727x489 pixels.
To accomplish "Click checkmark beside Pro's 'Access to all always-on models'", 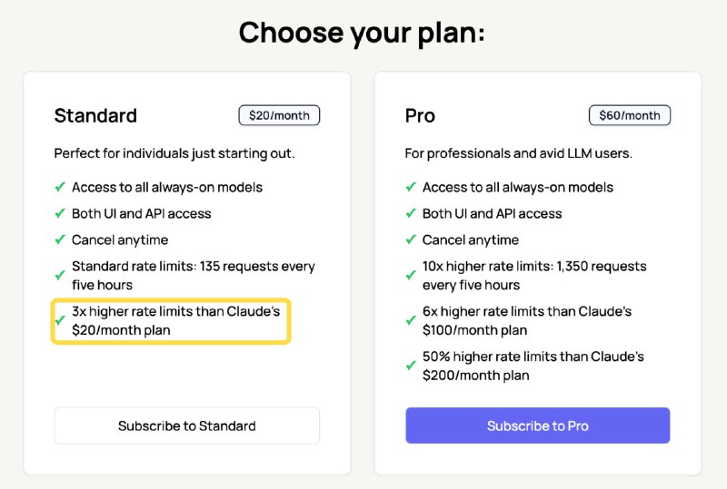I will 411,187.
